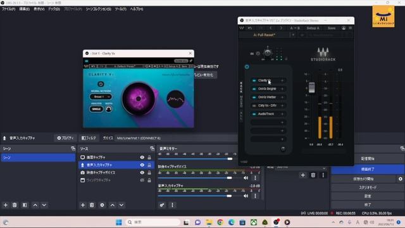Toggle power for Clarity Vx slot in StudioRack
The width and height of the screenshot is (405, 228).
[254, 80]
